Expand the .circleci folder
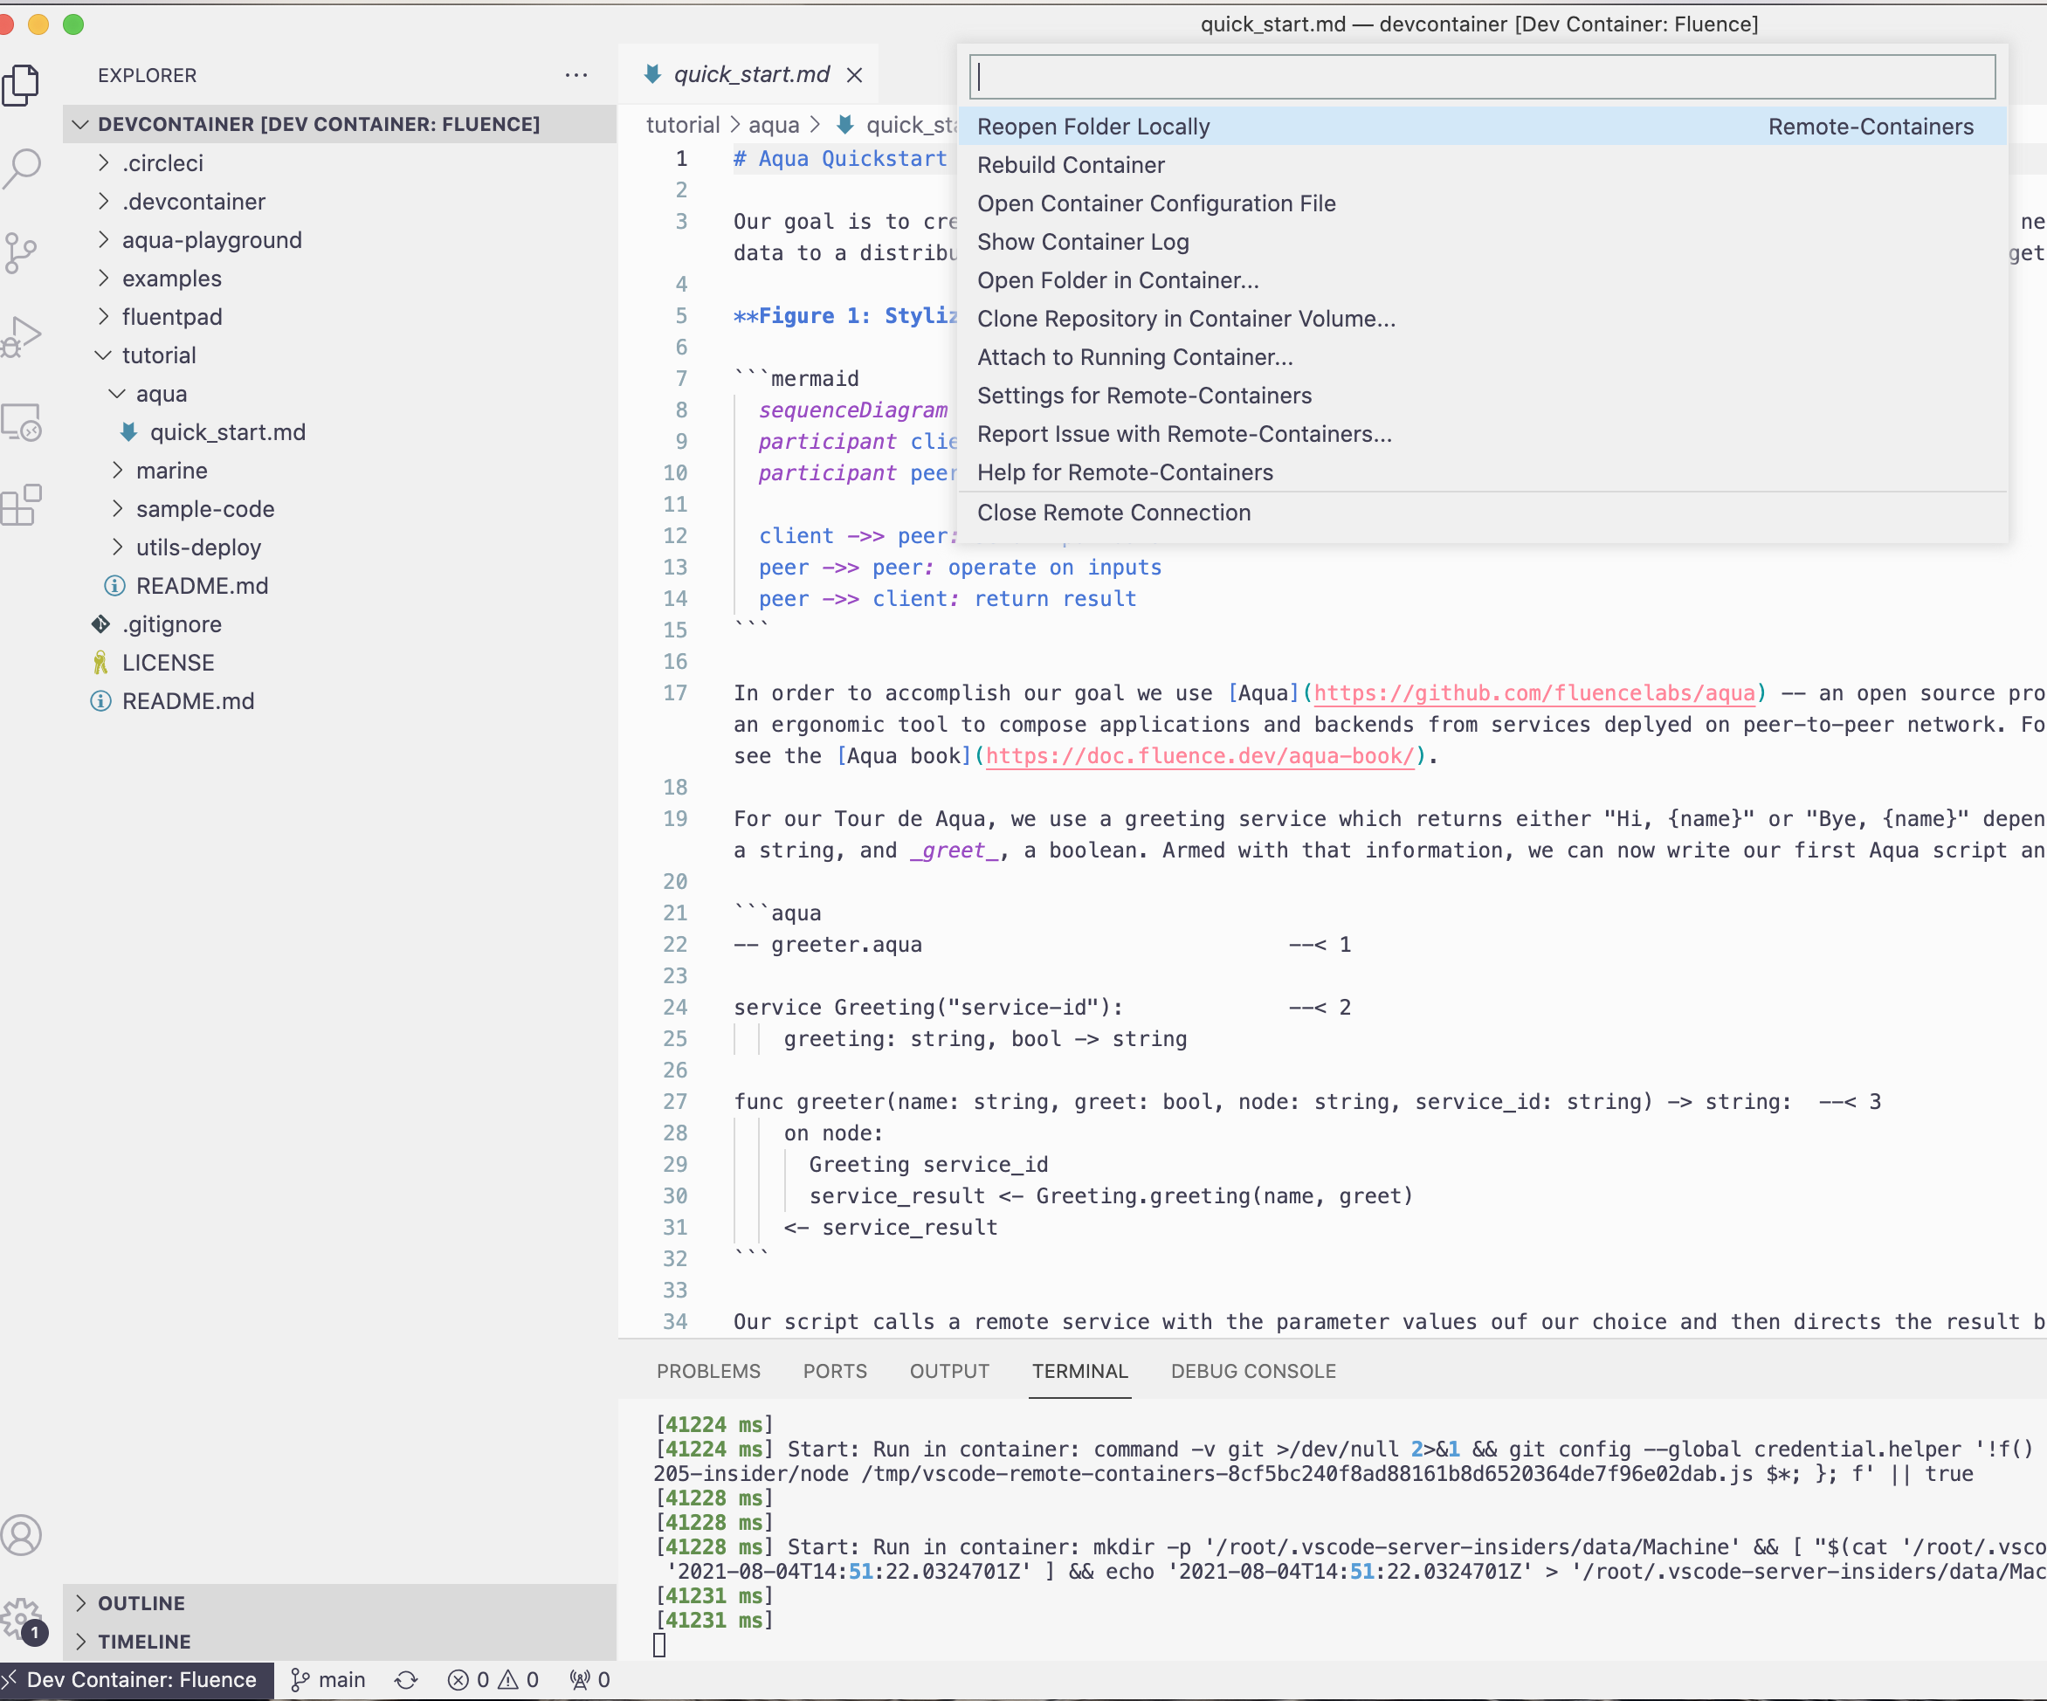 click(339, 162)
